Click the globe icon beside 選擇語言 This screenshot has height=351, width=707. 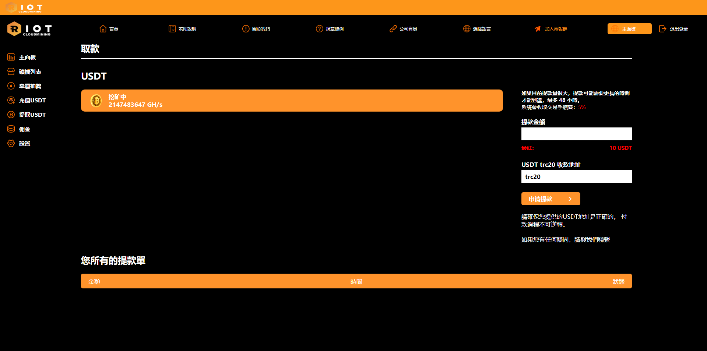tap(467, 29)
